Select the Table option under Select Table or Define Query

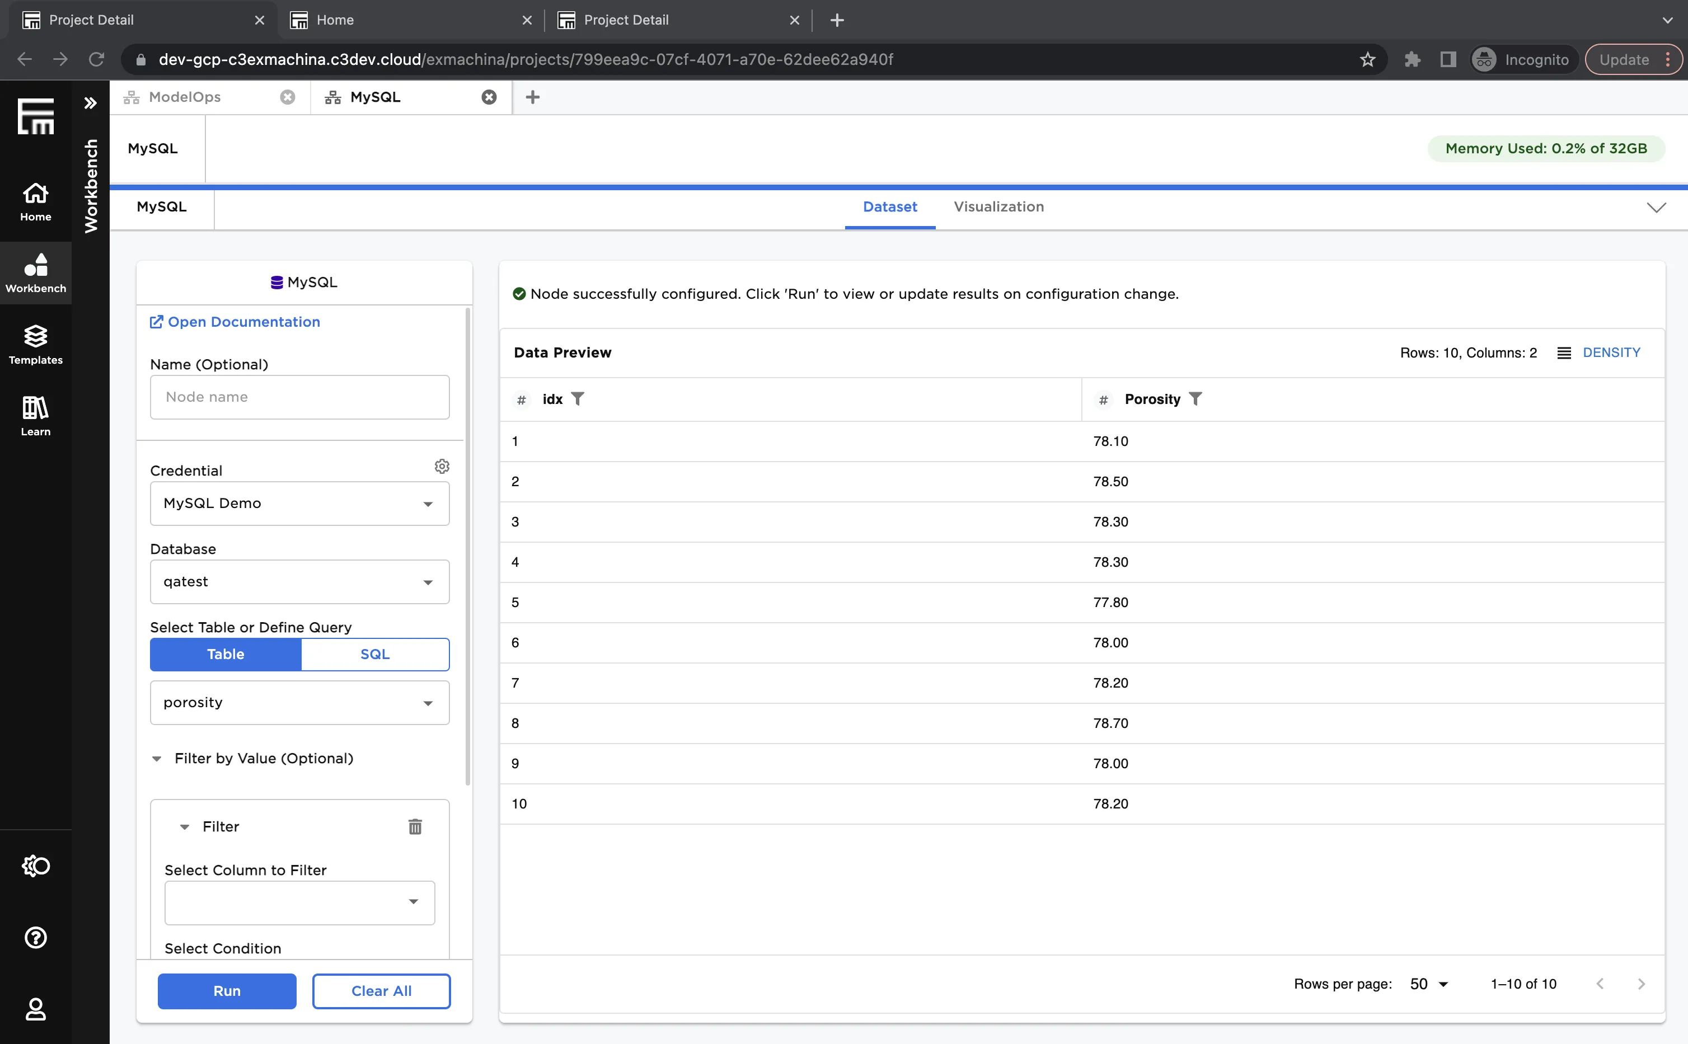click(225, 654)
